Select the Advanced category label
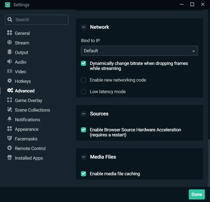Image resolution: width=210 pixels, height=202 pixels. point(24,91)
